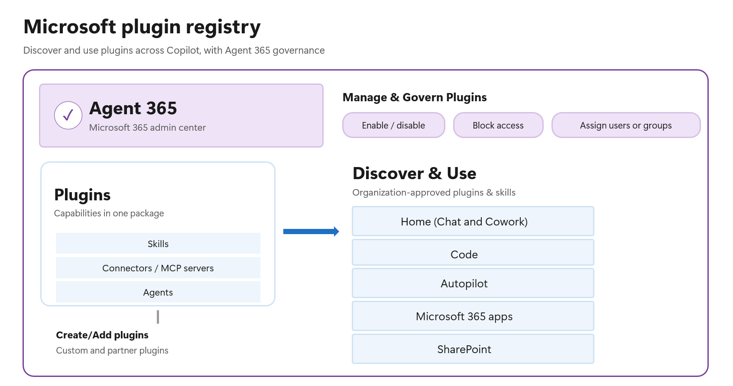Select the Skills row in Plugins

pos(158,244)
